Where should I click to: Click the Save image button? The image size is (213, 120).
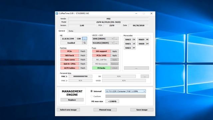tap(142, 110)
